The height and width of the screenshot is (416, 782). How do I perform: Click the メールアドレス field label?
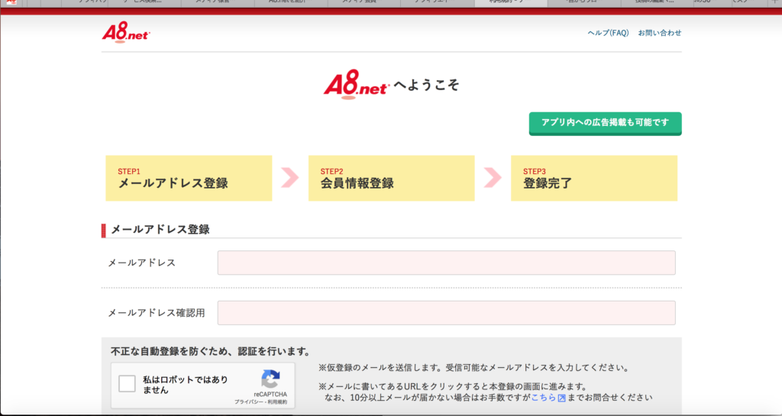pos(141,263)
